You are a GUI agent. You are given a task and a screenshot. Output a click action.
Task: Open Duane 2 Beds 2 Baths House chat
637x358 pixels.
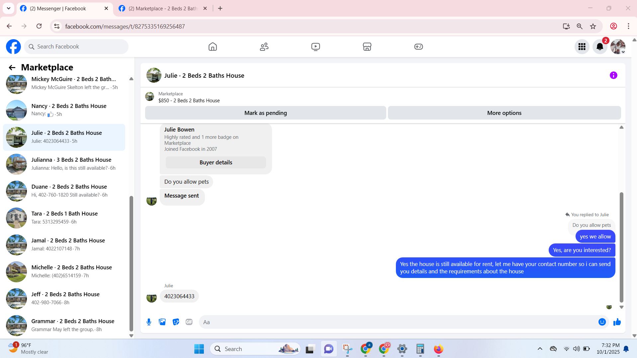(x=64, y=191)
